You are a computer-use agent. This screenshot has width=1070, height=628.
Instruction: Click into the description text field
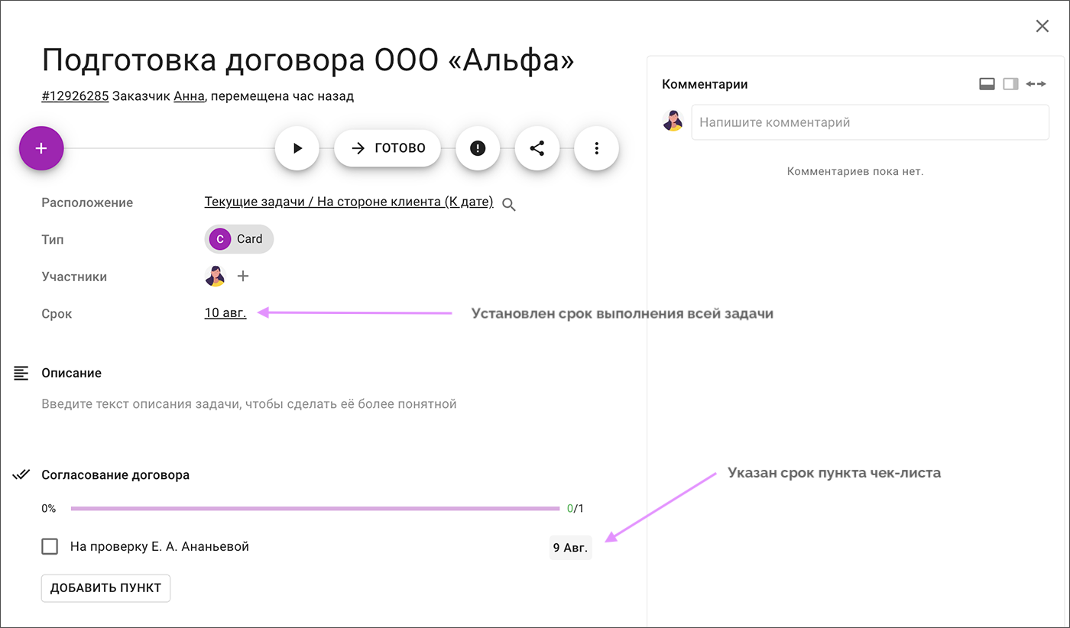(x=249, y=403)
